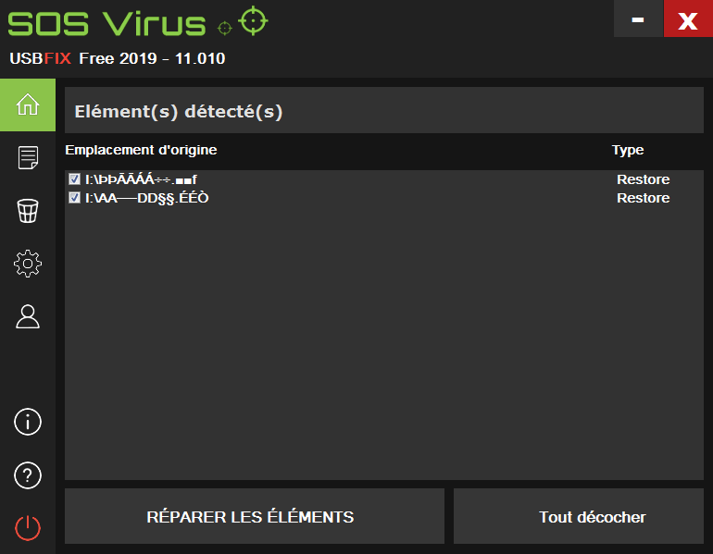Close the USBFix window with red X
Viewport: 713px width, 554px height.
pos(688,18)
